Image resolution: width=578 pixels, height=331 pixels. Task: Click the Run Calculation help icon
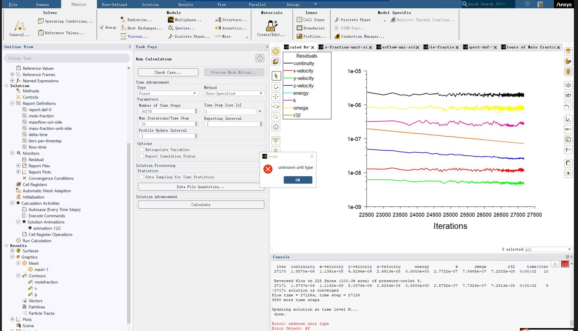click(x=259, y=58)
